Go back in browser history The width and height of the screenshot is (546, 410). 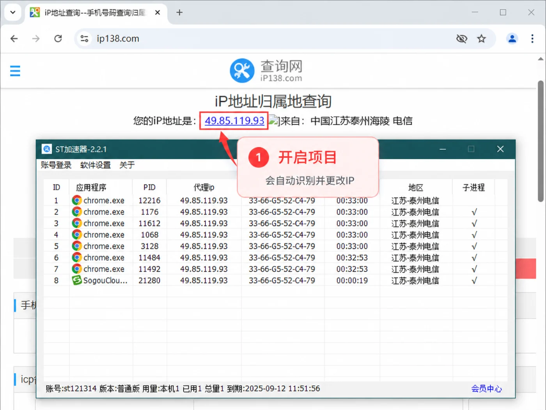tap(14, 39)
